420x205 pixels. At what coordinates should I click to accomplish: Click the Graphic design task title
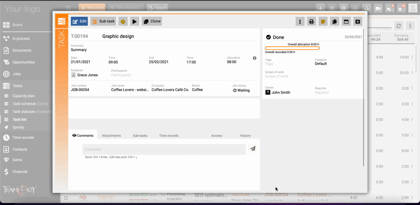tap(118, 36)
